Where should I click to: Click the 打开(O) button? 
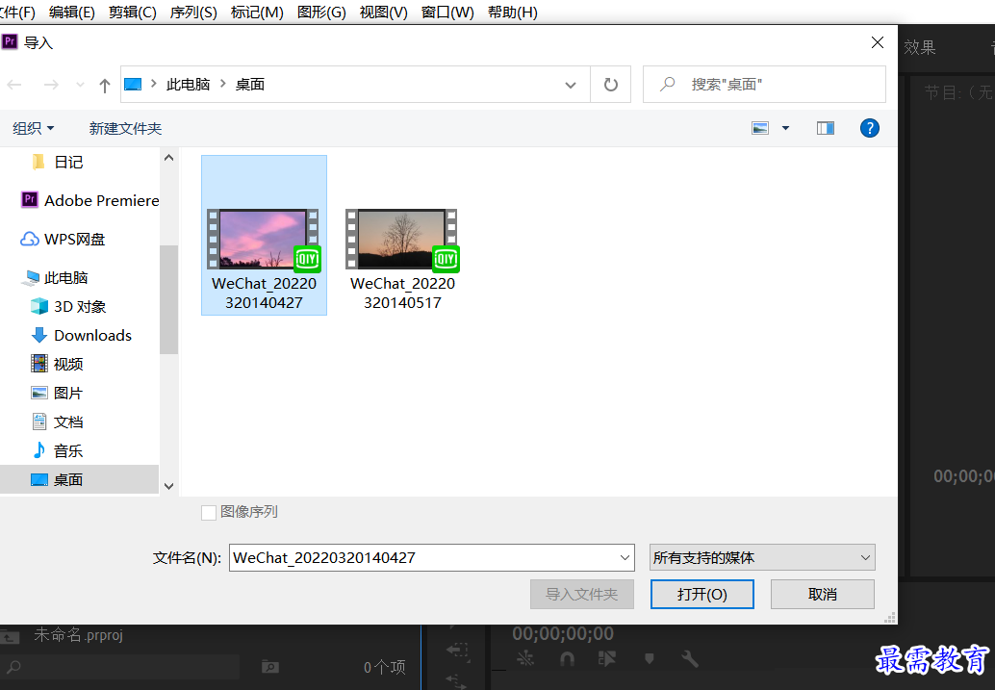coord(702,594)
